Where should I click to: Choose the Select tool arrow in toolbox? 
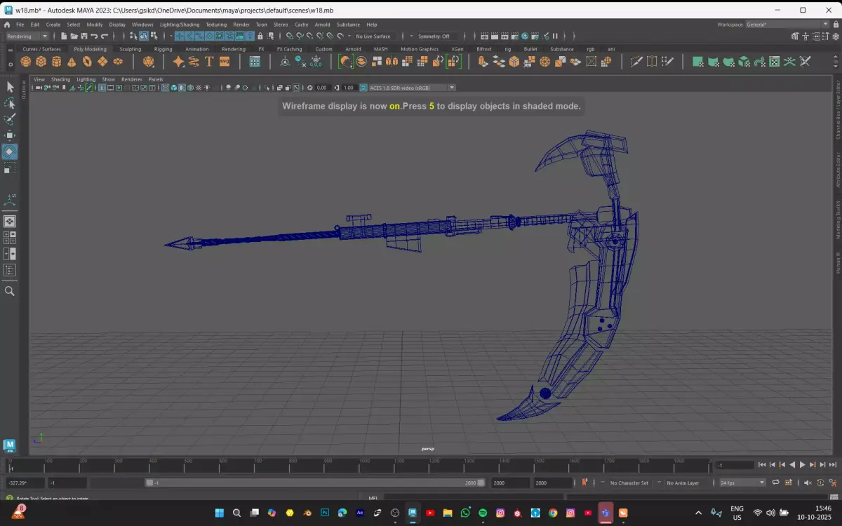10,87
